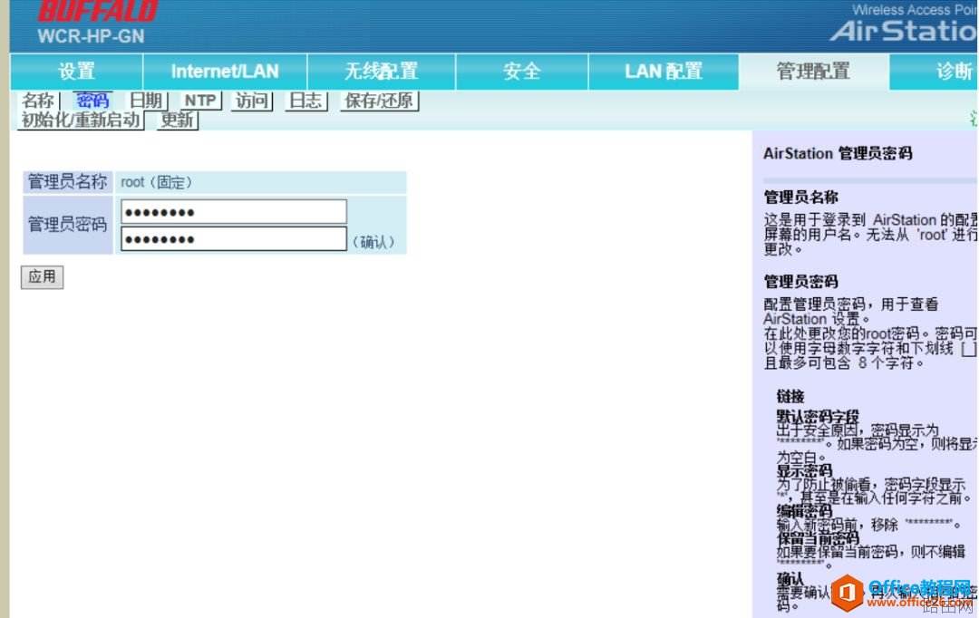Select the 管理配置 tab
This screenshot has width=979, height=618.
pos(813,72)
